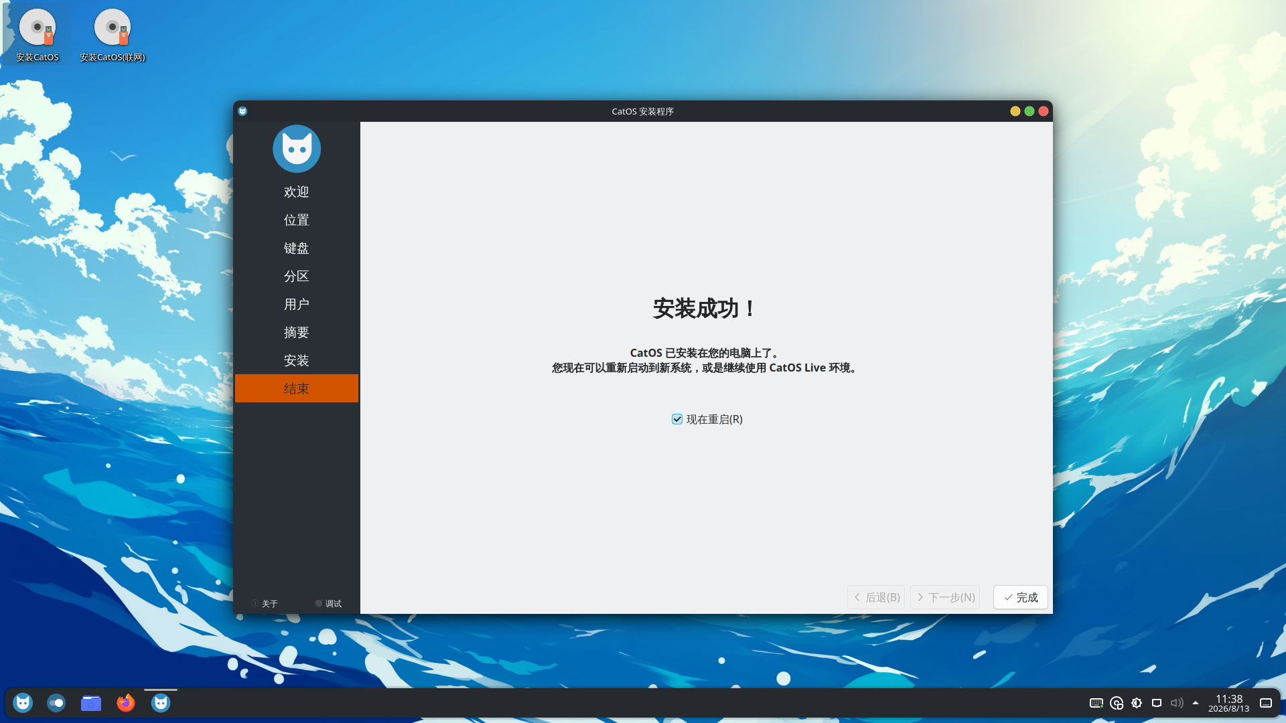Select the highlighted 结束 step
The width and height of the screenshot is (1286, 723).
click(297, 388)
